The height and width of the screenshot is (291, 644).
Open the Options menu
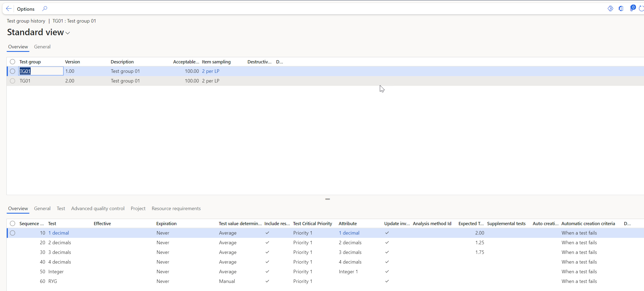tap(26, 9)
